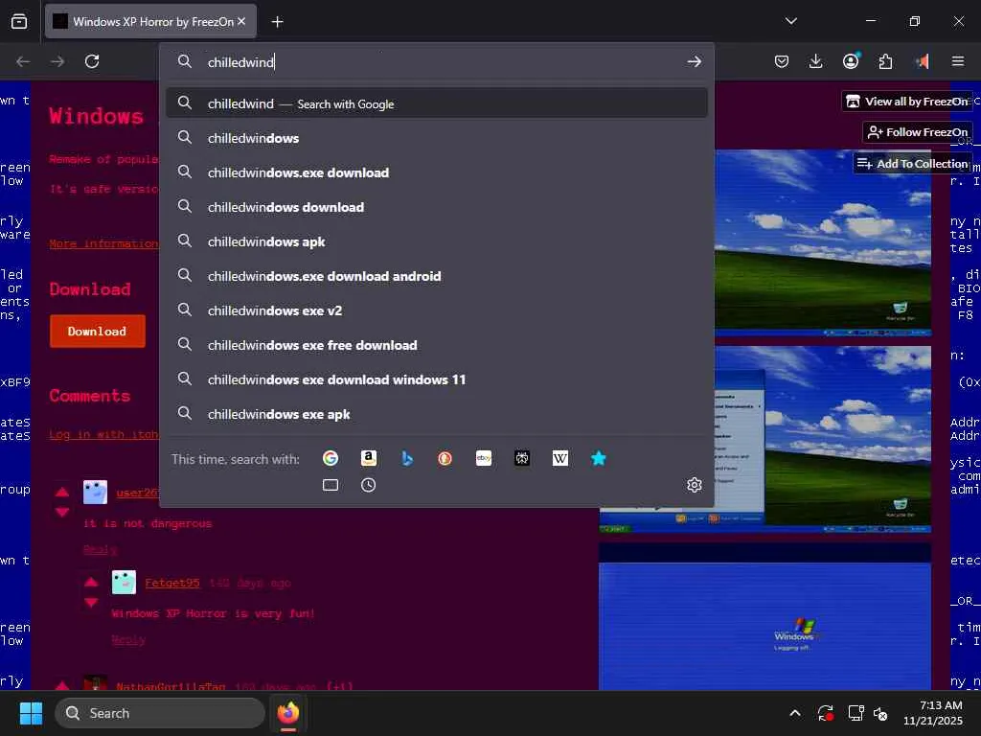Go forward to the next page
The width and height of the screenshot is (981, 736).
click(57, 61)
